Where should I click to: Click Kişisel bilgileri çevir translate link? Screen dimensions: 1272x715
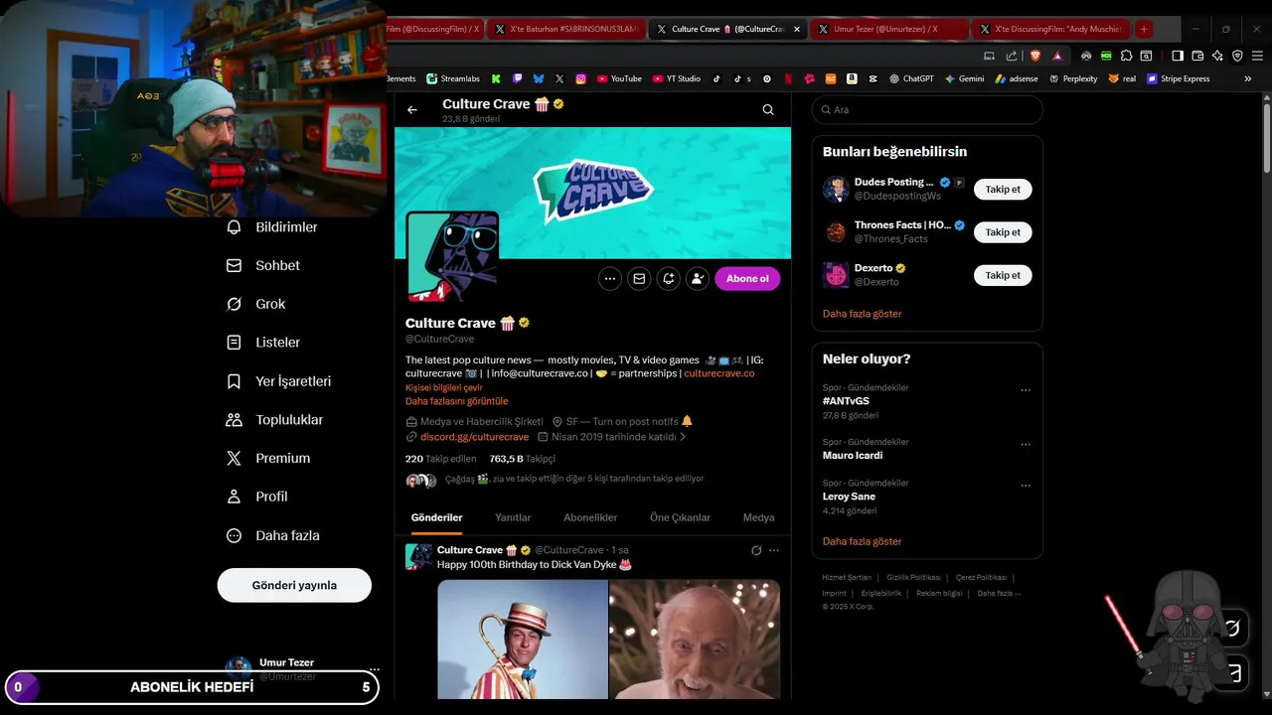pyautogui.click(x=443, y=387)
